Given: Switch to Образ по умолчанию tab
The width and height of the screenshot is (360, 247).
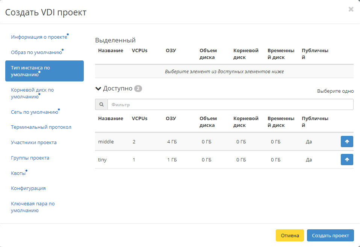Looking at the screenshot, I should (x=36, y=52).
